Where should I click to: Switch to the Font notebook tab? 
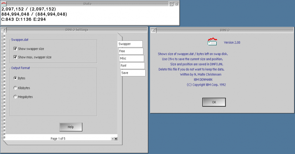[x=132, y=65]
